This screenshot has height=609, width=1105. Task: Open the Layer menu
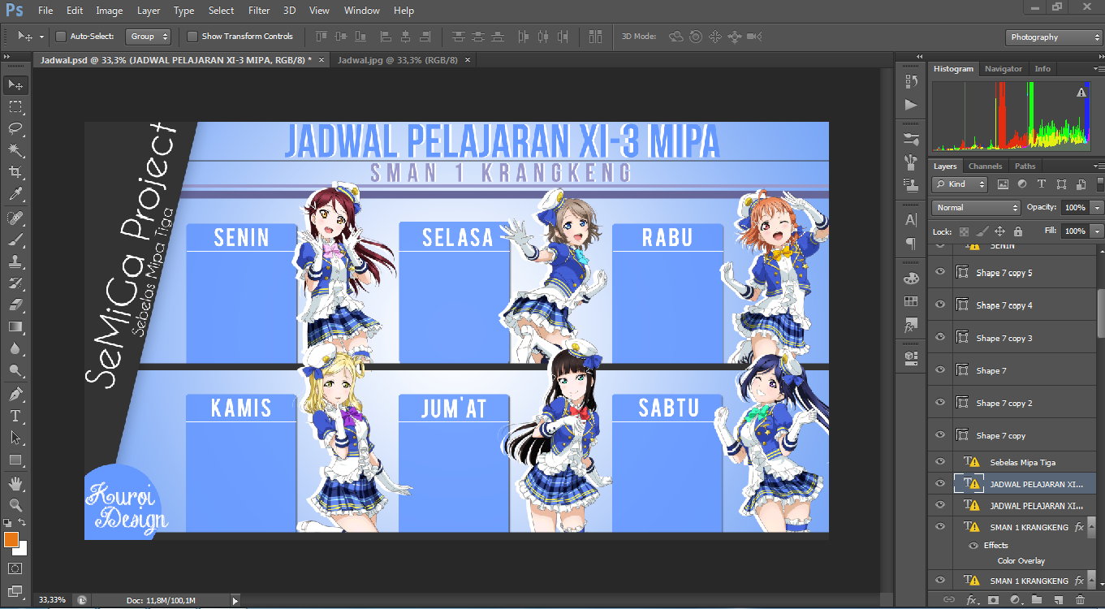pyautogui.click(x=149, y=11)
